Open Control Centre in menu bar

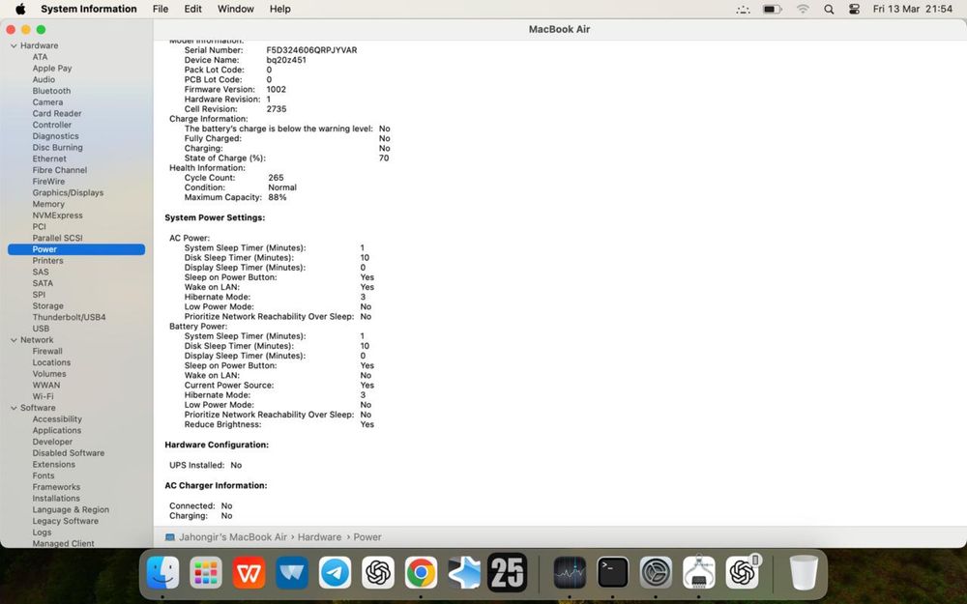point(854,10)
